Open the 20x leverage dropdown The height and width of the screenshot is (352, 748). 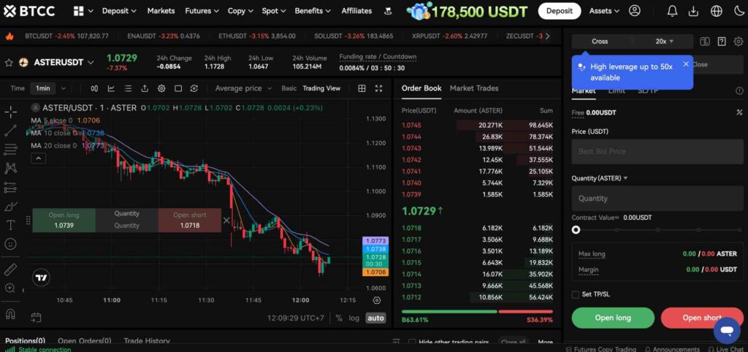coord(664,42)
